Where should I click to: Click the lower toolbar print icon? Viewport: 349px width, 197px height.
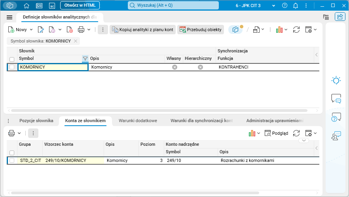tap(11, 133)
